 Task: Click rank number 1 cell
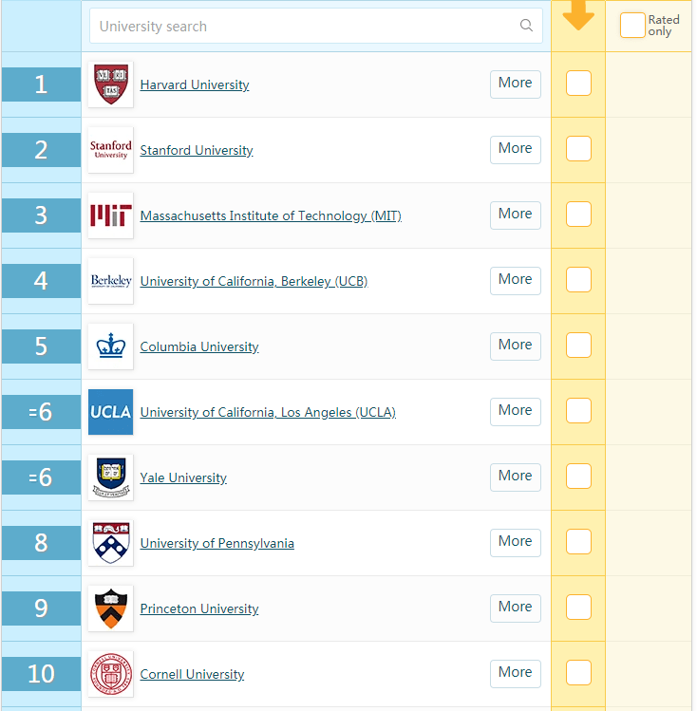tap(41, 84)
